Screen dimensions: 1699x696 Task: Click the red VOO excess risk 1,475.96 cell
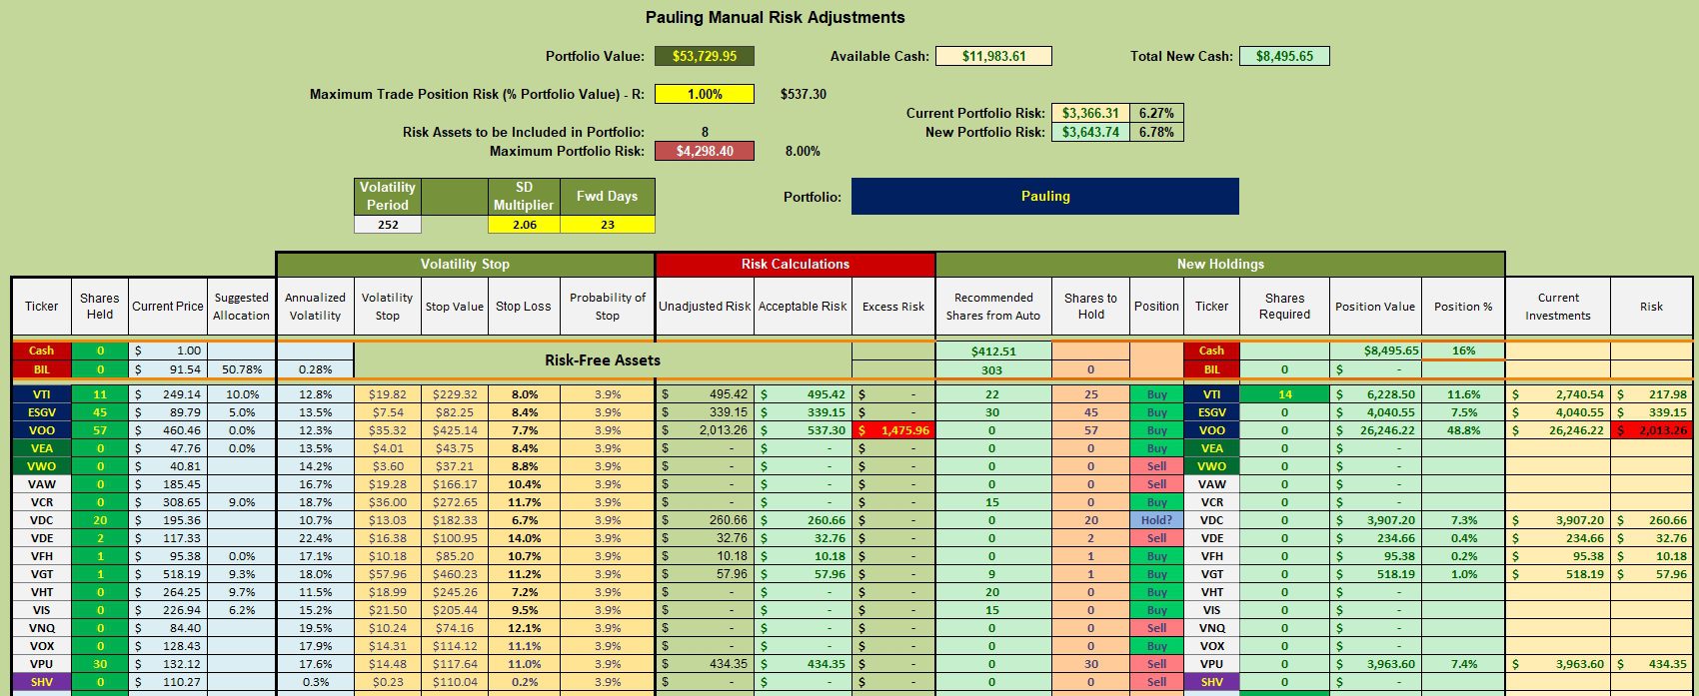[893, 430]
